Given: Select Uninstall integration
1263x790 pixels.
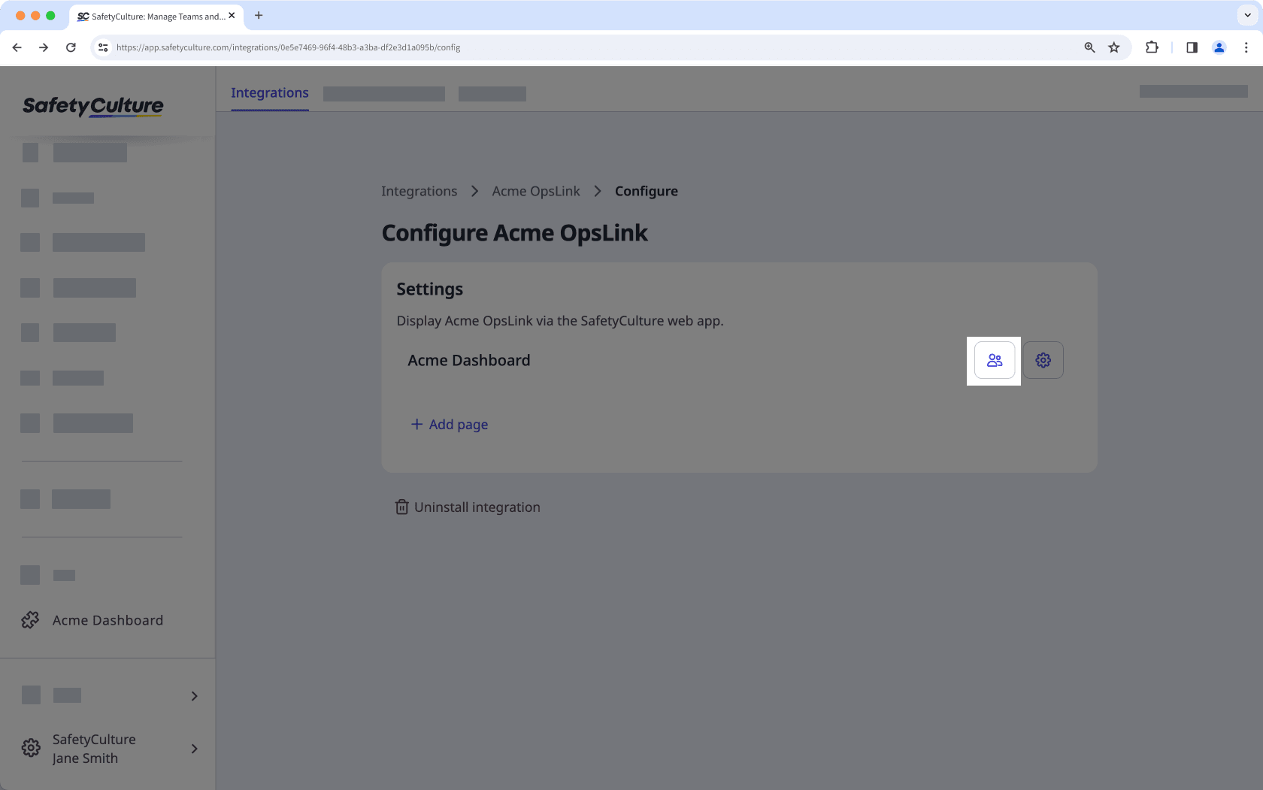Looking at the screenshot, I should (477, 507).
